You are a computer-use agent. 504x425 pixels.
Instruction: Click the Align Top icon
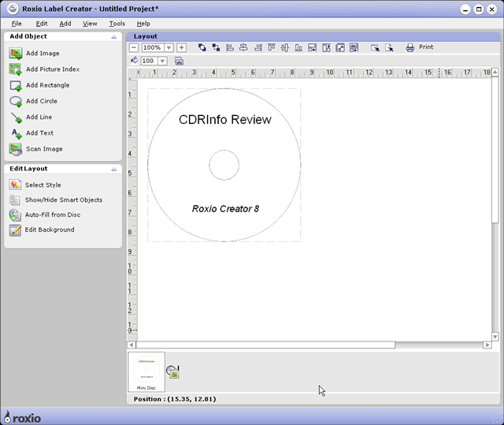point(271,47)
